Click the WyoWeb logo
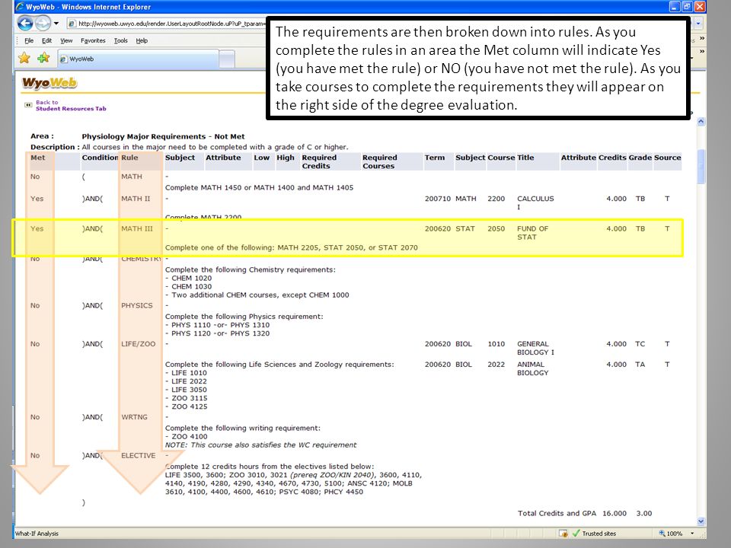Image resolution: width=731 pixels, height=548 pixels. (49, 83)
